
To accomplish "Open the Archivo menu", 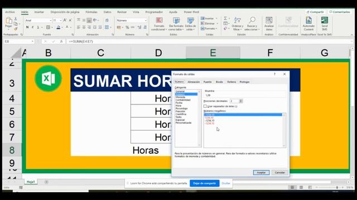I will coord(10,12).
